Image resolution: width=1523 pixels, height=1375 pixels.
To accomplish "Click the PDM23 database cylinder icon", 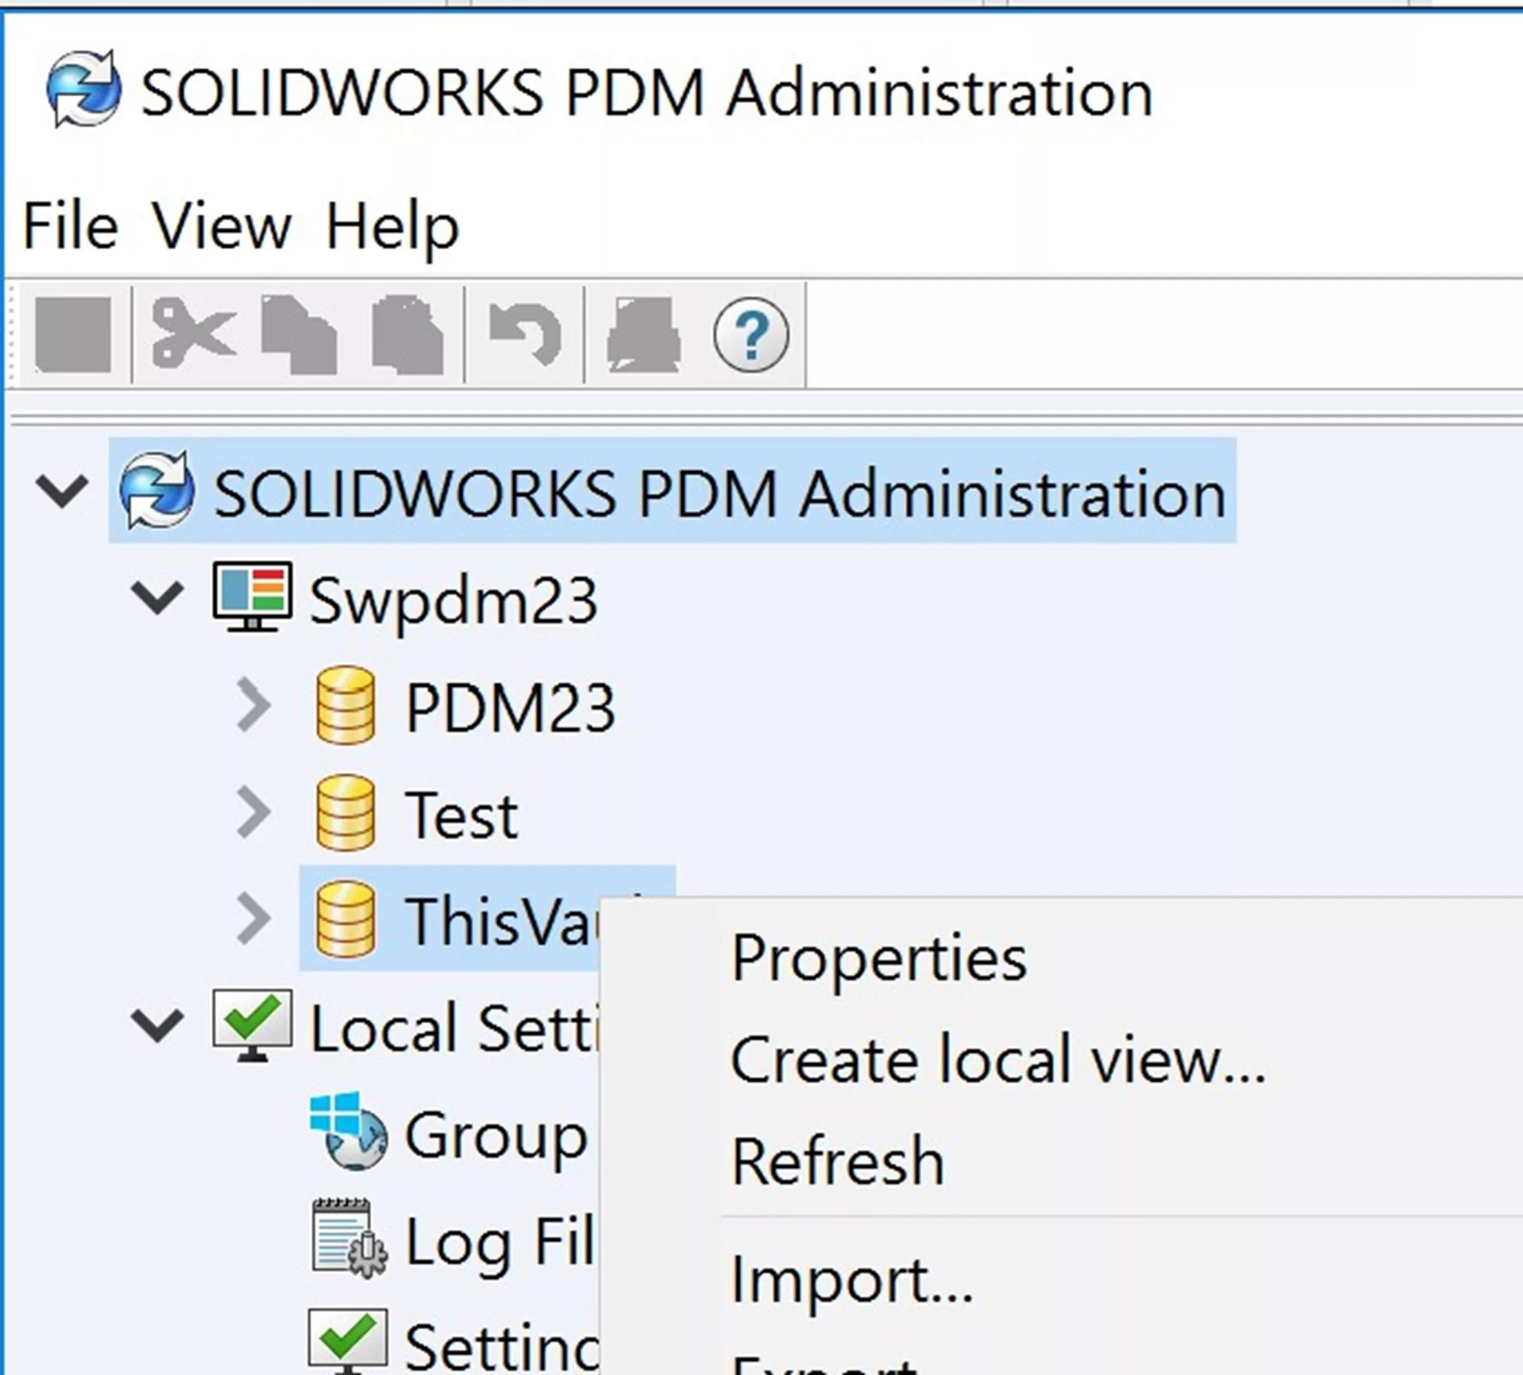I will pos(345,706).
